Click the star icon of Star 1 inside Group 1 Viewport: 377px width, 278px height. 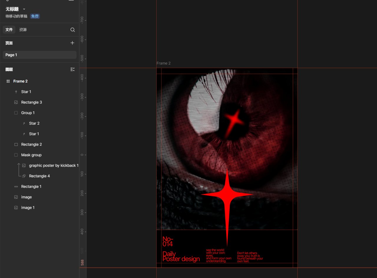click(x=24, y=134)
